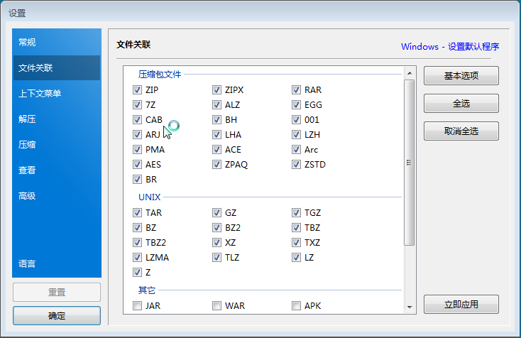Check the APK checkbox
This screenshot has width=521, height=338.
pos(297,306)
